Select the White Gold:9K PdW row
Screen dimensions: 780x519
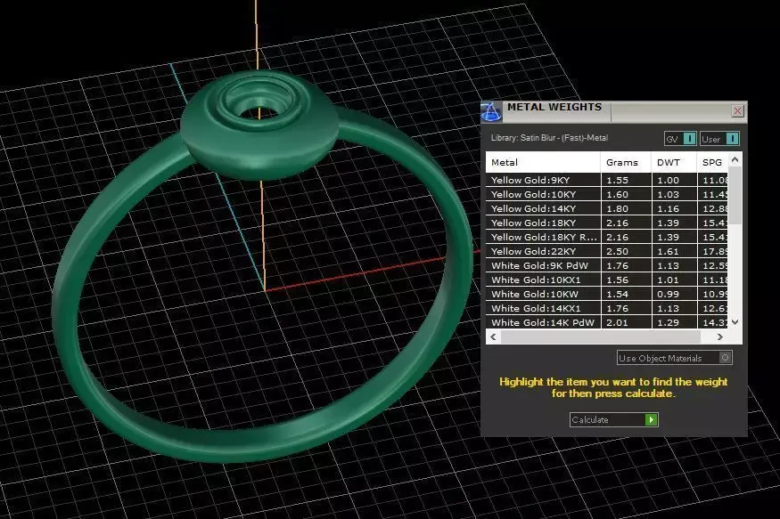tap(607, 265)
